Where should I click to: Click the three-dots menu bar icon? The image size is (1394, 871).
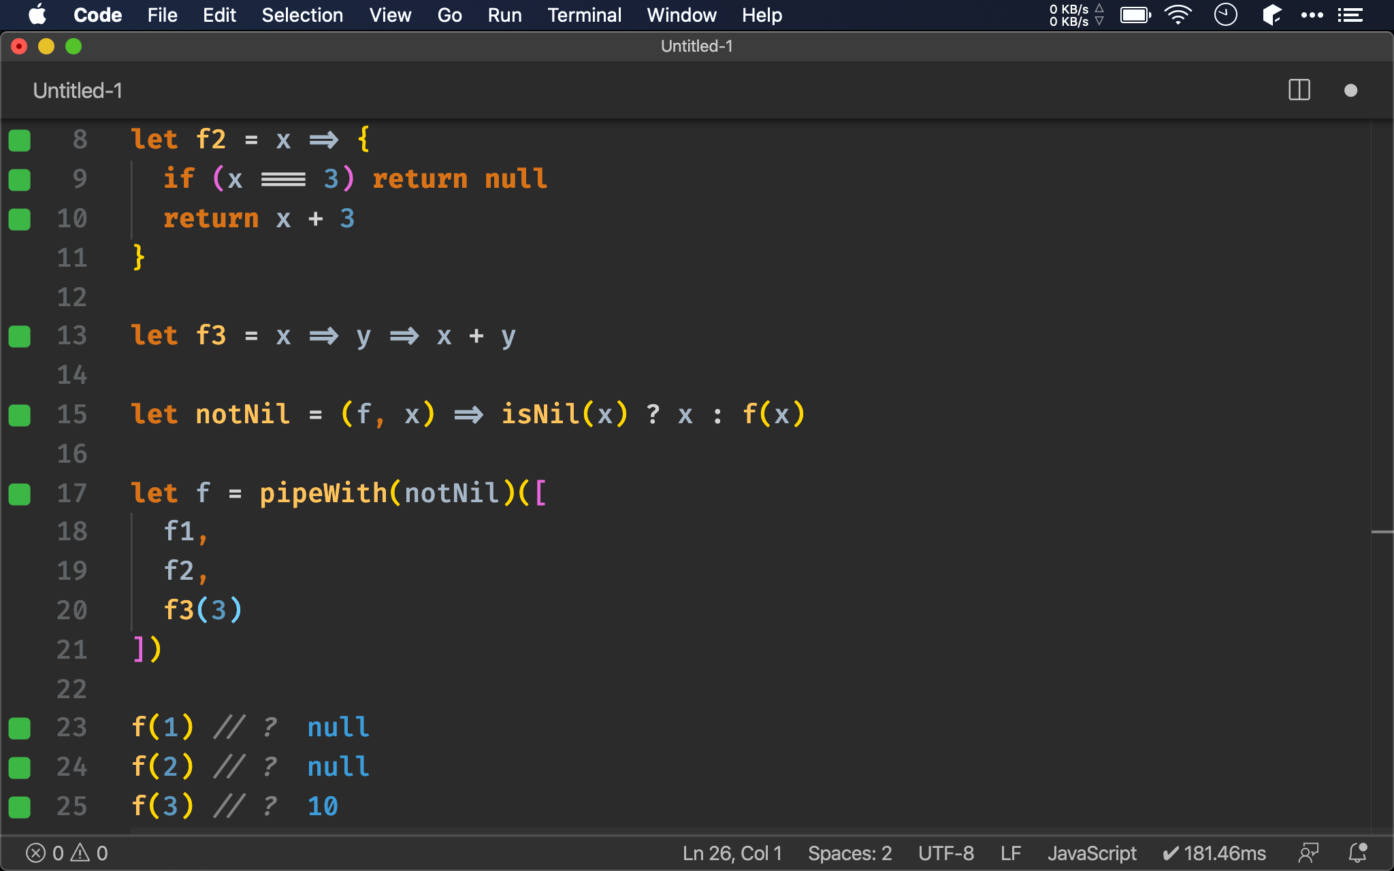(1312, 15)
